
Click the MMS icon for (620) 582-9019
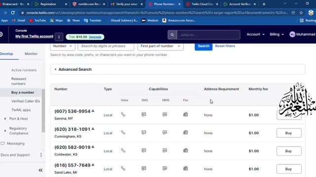point(164,150)
